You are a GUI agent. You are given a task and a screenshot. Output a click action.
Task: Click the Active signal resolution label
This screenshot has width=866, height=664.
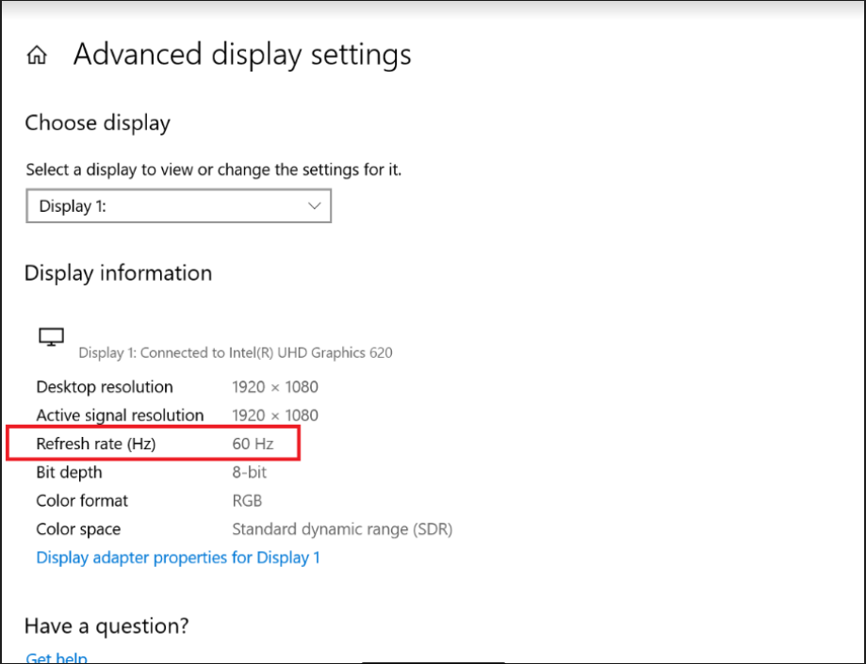coord(120,415)
